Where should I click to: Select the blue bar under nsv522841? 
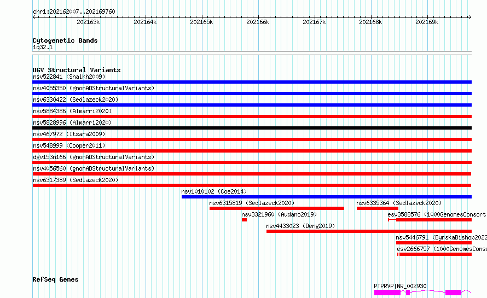pos(252,82)
